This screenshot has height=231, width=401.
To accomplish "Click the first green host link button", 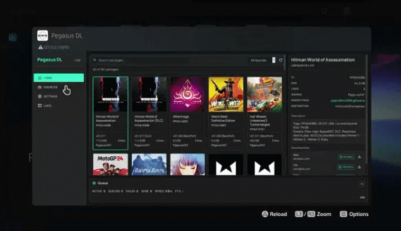I will pos(346,156).
